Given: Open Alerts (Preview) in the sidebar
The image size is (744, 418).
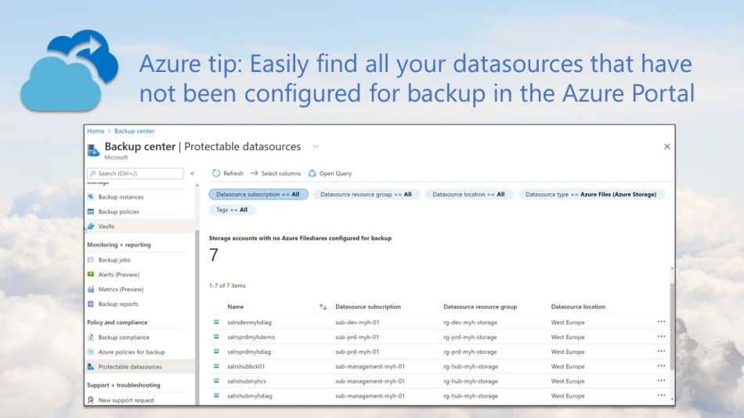Looking at the screenshot, I should [x=117, y=275].
